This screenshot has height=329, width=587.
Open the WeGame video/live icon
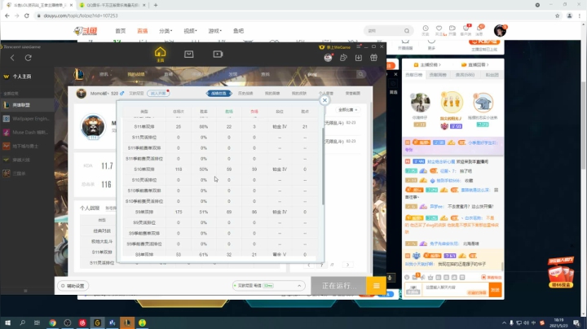pos(218,55)
